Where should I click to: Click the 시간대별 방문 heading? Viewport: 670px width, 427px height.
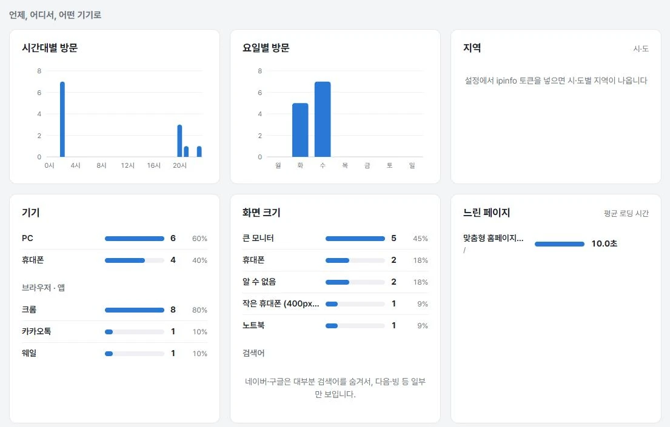tap(50, 48)
